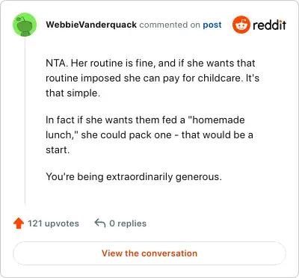Click the reddit wordmark text
This screenshot has width=299, height=278.
[x=269, y=25]
